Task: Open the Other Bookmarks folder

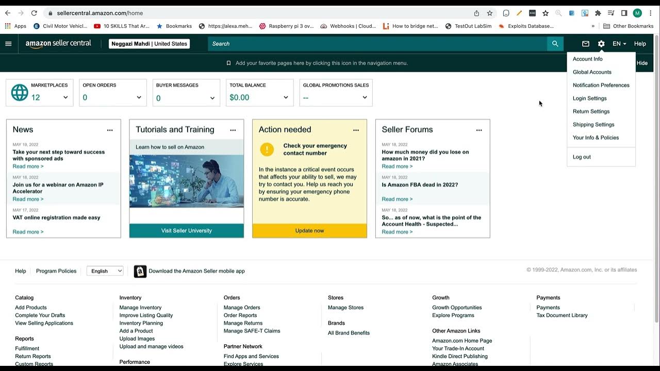Action: coord(629,26)
